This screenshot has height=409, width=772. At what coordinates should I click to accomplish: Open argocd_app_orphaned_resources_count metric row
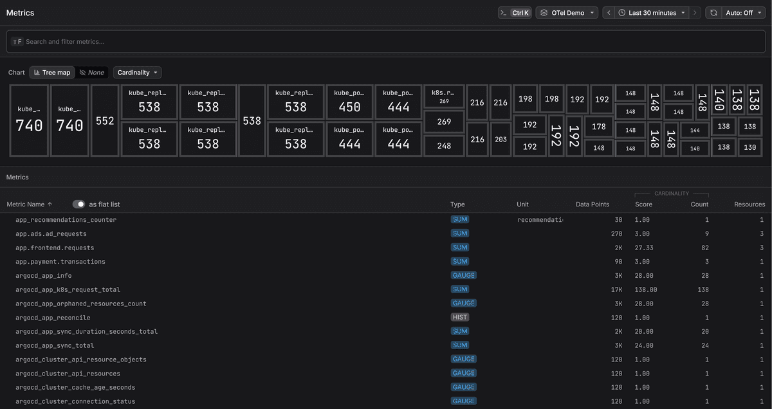tap(386, 304)
